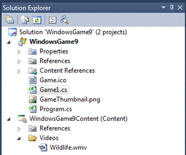The width and height of the screenshot is (186, 155).
Task: Select Solution 'WindowsGame9' (2 projects) text
Action: click(73, 32)
